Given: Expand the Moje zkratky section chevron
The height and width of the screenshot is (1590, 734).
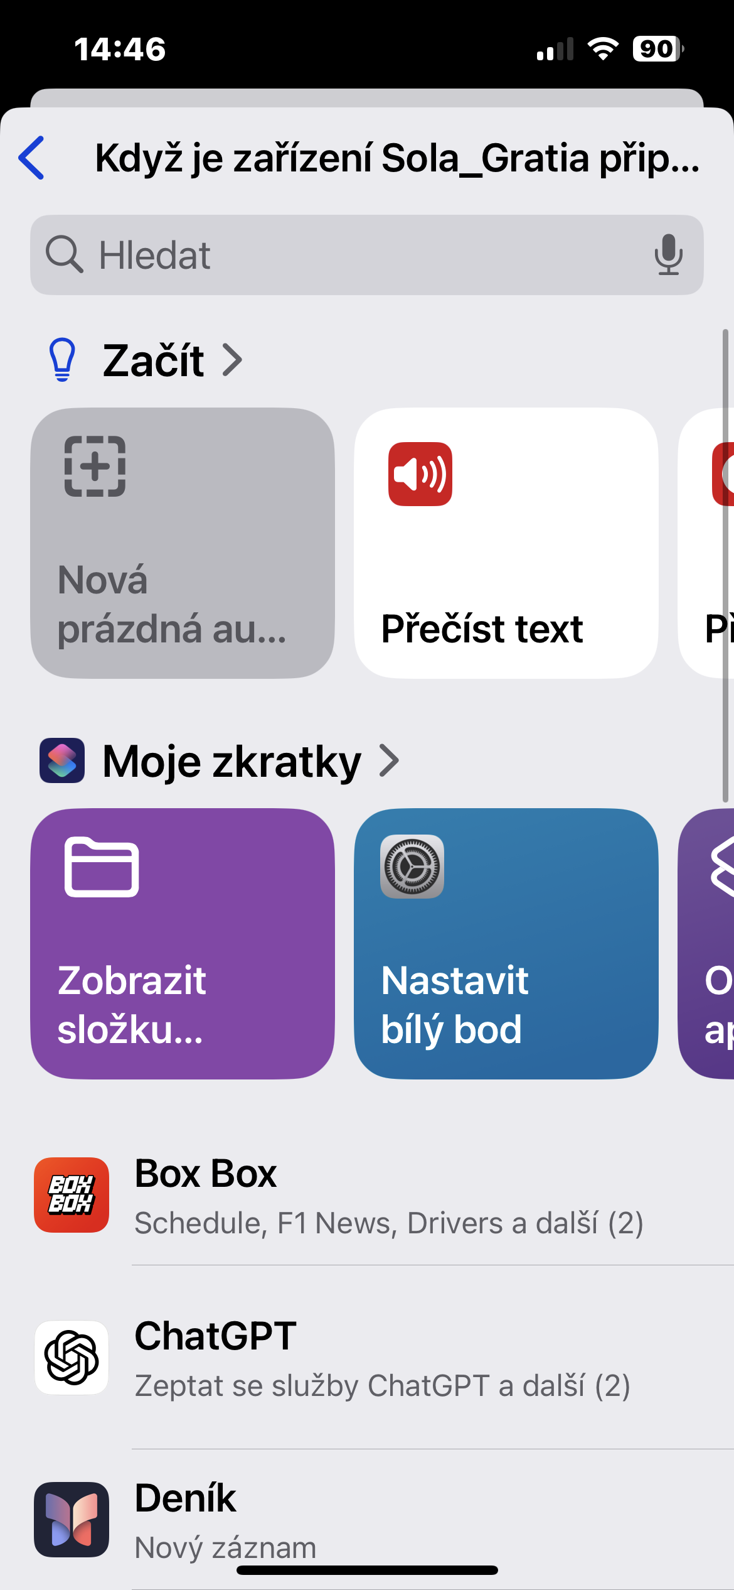Looking at the screenshot, I should 390,760.
